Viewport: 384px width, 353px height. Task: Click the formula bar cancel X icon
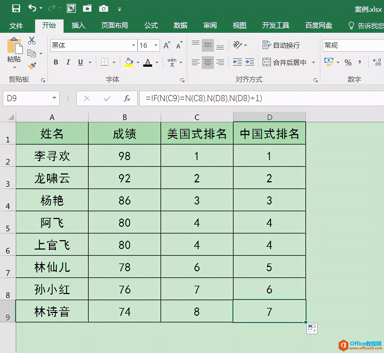tap(87, 98)
